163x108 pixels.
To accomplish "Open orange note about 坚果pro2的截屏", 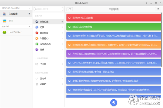I will coord(114,45).
